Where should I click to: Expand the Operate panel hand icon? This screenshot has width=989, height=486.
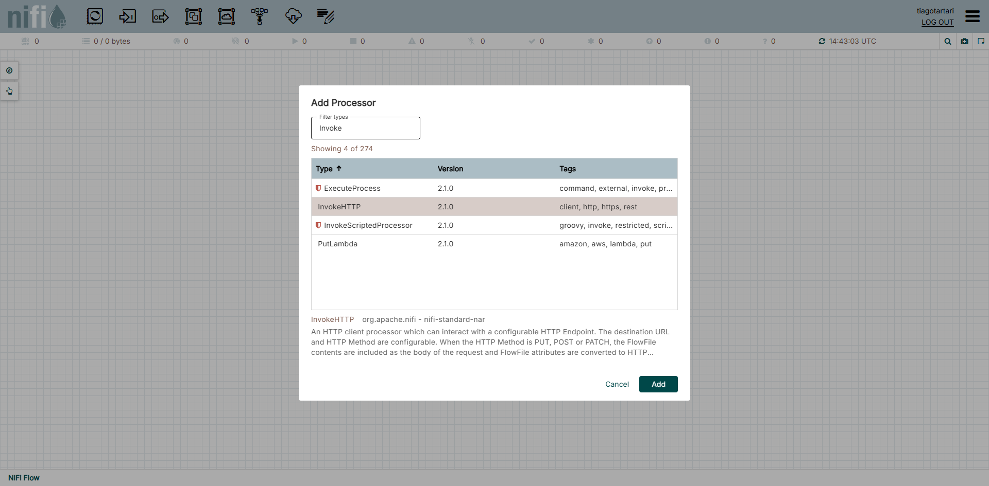point(9,91)
